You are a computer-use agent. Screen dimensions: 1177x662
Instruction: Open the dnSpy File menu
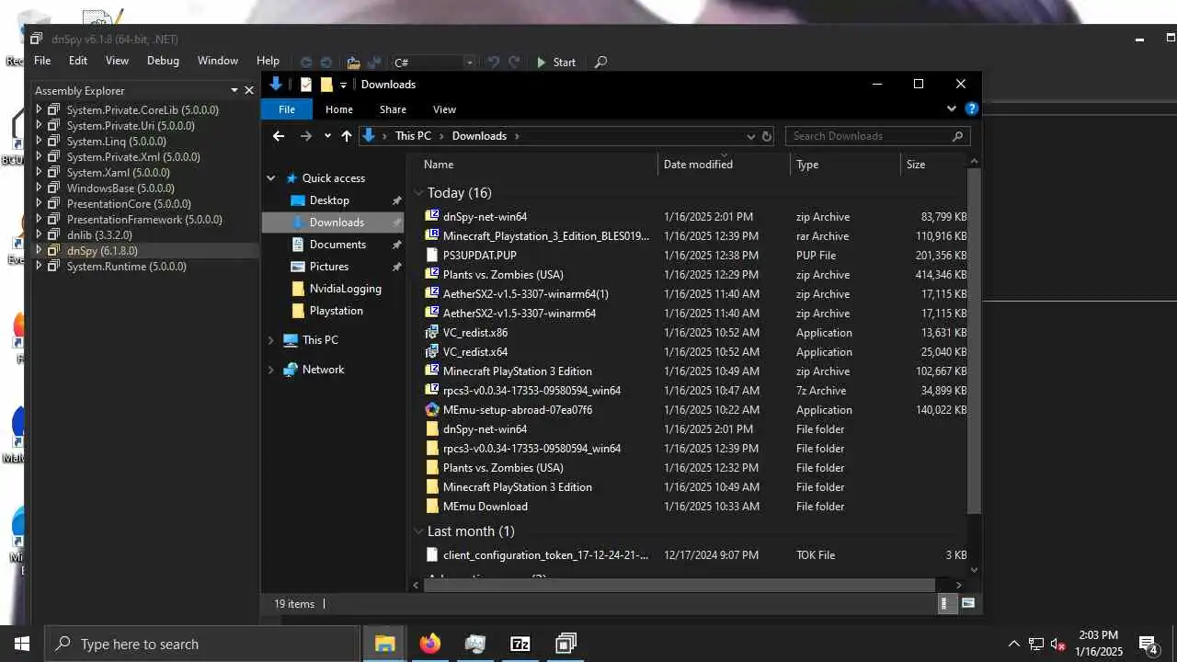coord(42,61)
